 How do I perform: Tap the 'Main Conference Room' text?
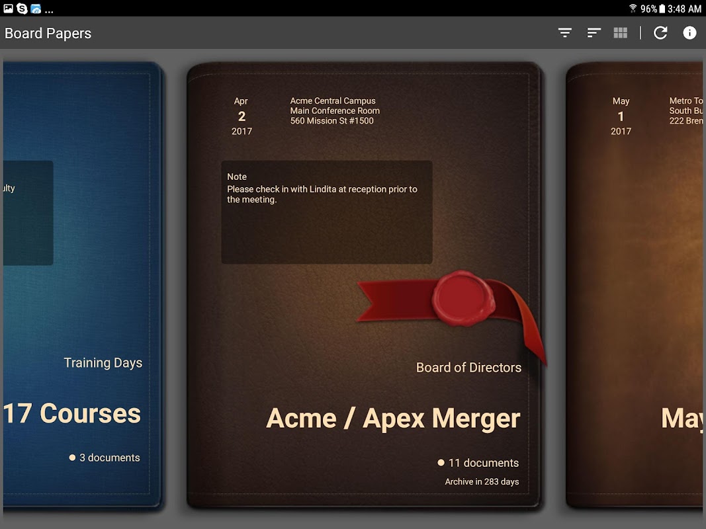pos(335,110)
